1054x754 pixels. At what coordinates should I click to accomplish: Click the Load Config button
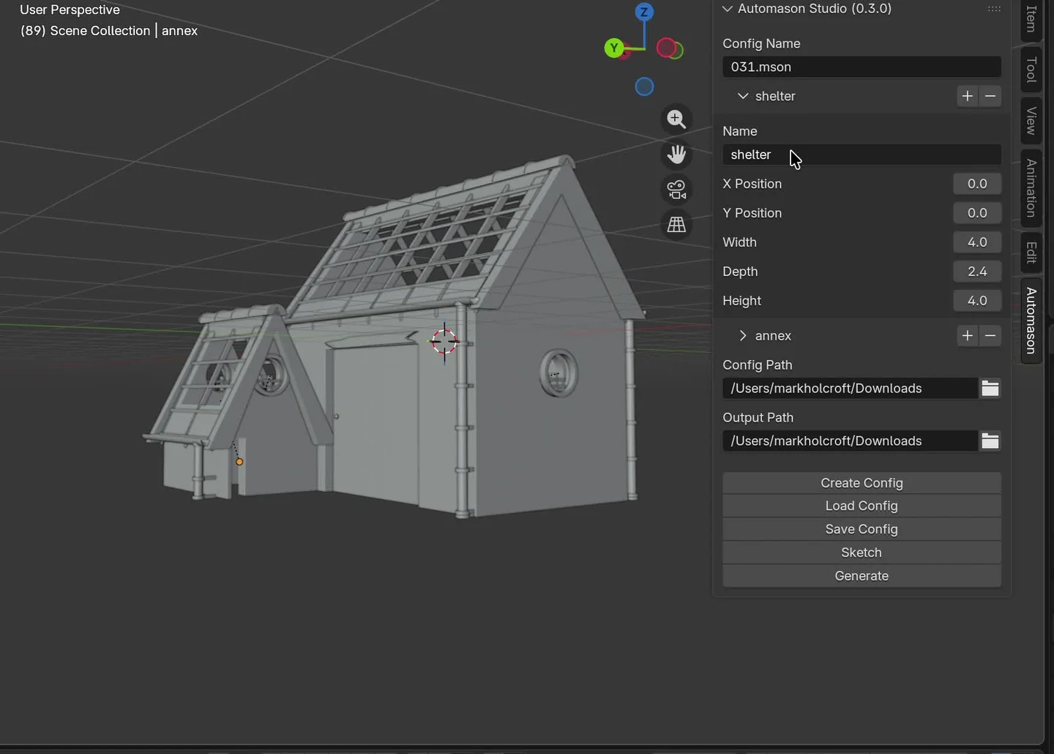pos(861,506)
